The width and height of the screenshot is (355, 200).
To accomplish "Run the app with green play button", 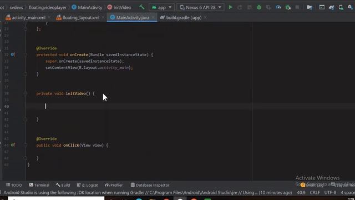I will (x=230, y=7).
